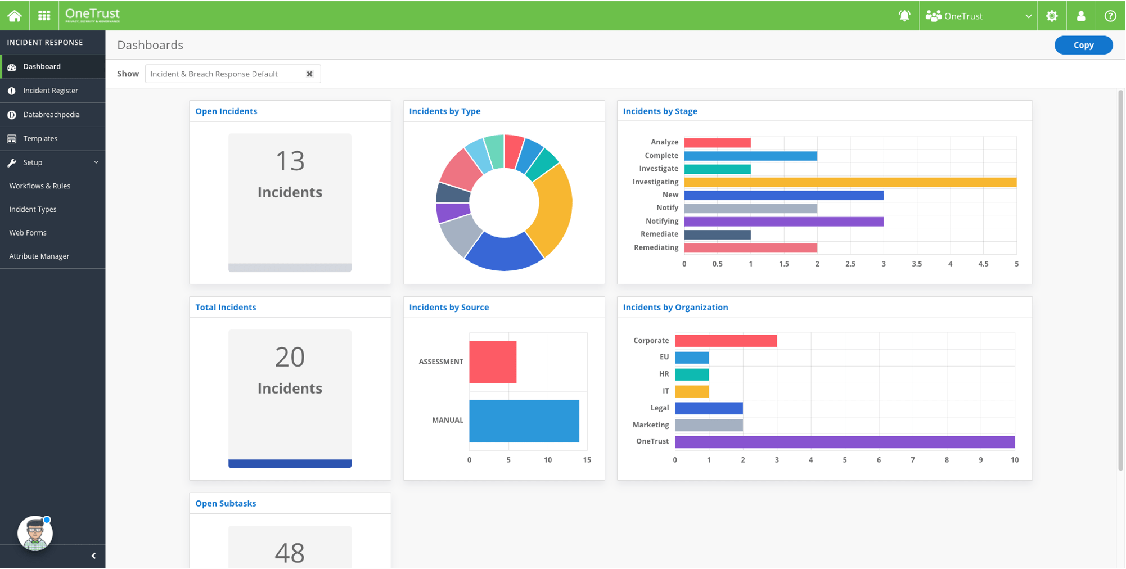Click the Corporate organization bar
1126x569 pixels.
pyautogui.click(x=726, y=341)
